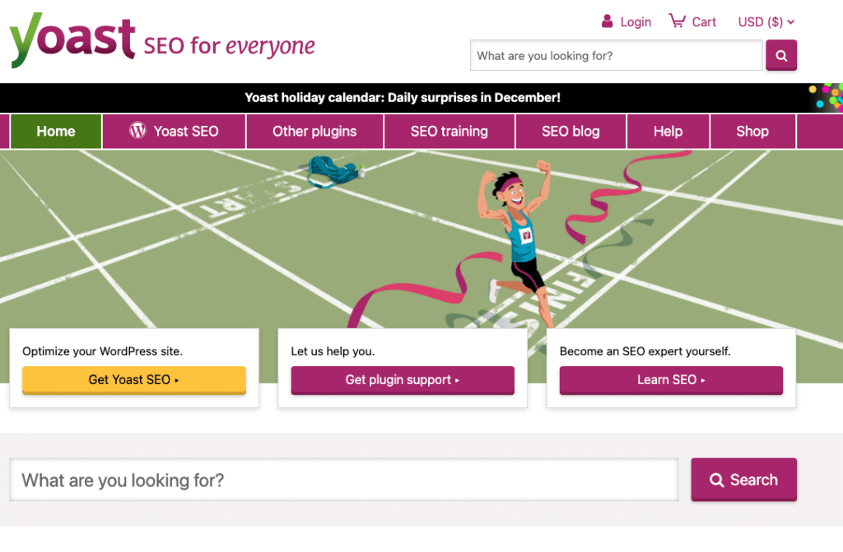Click the Learn SEO button
This screenshot has height=552, width=843.
pyautogui.click(x=671, y=380)
